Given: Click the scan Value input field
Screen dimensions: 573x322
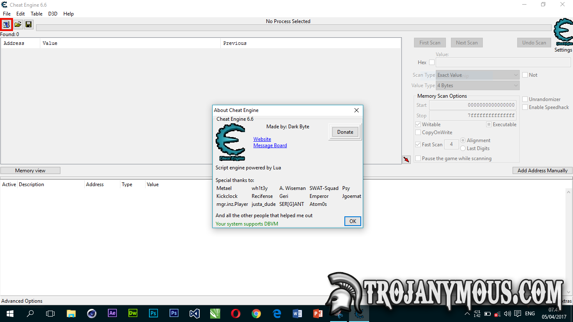Looking at the screenshot, I should point(503,62).
